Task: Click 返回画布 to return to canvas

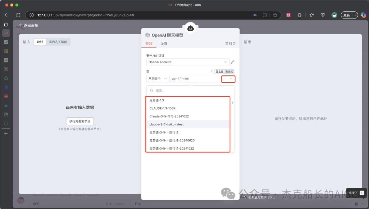Action: [x=28, y=25]
